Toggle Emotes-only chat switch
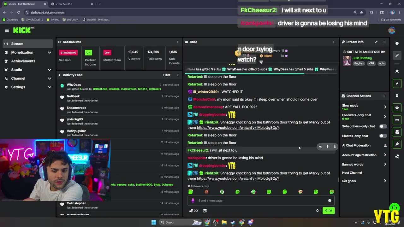 click(383, 136)
